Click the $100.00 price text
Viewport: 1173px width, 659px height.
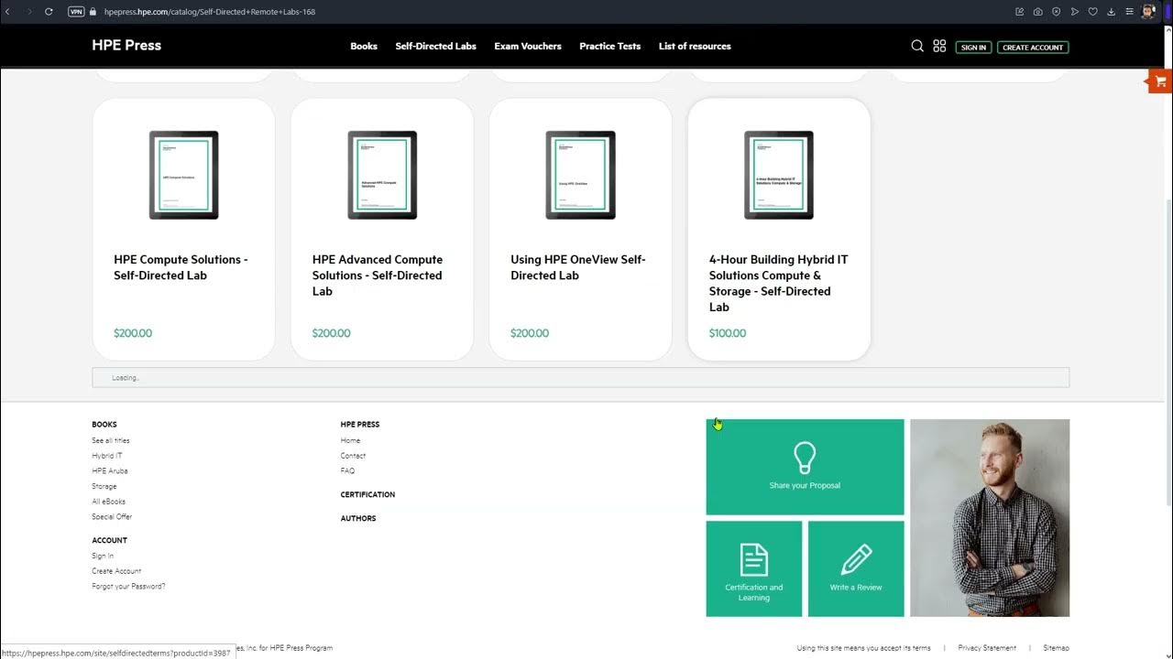728,333
